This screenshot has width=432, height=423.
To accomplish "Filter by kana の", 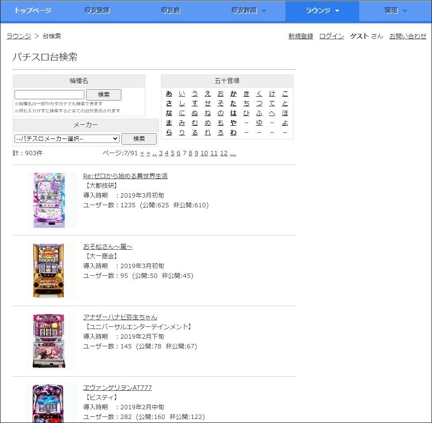I will [x=220, y=113].
